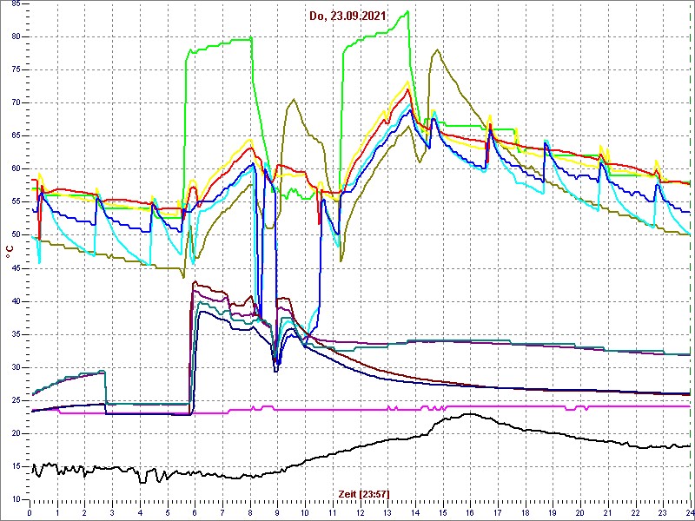This screenshot has width=695, height=521.
Task: Click y-axis value 60
Action: [x=14, y=168]
